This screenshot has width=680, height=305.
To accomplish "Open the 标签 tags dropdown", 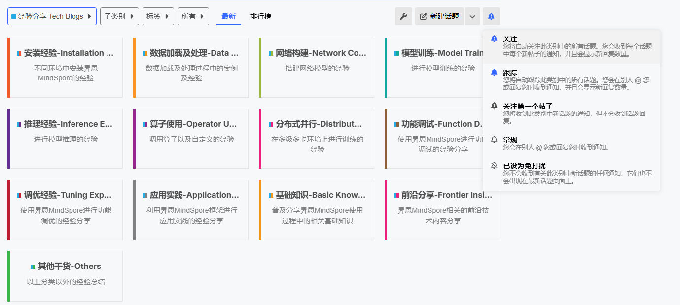I will pos(158,16).
